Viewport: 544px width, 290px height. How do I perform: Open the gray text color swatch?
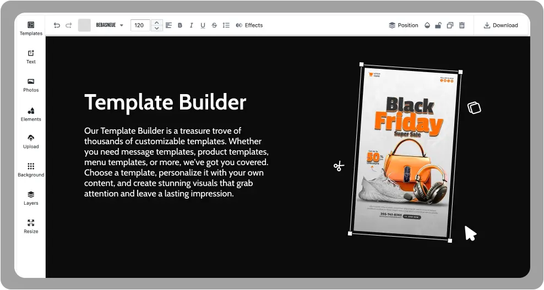84,25
